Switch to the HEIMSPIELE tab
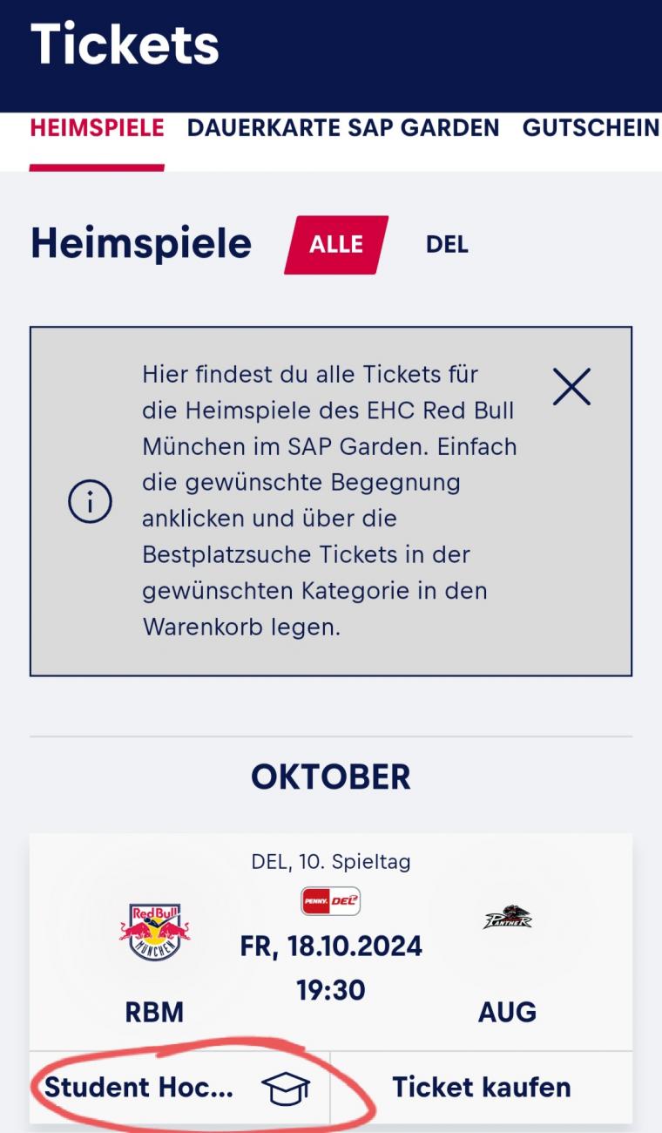 [97, 128]
